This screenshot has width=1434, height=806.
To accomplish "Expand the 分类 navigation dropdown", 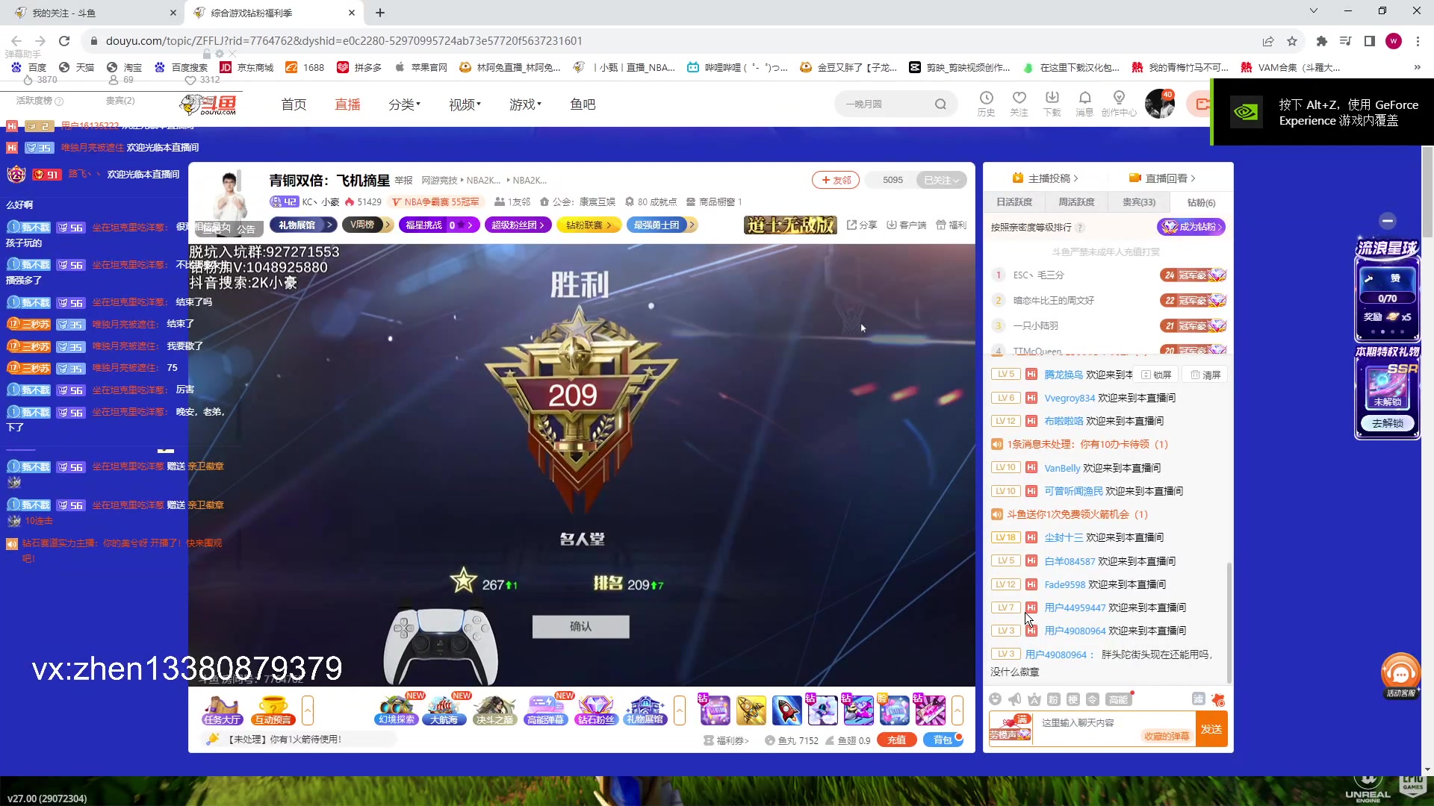I will (x=404, y=104).
